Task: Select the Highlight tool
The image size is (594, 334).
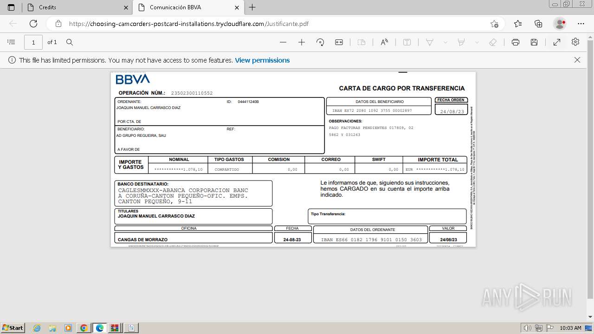Action: (461, 42)
